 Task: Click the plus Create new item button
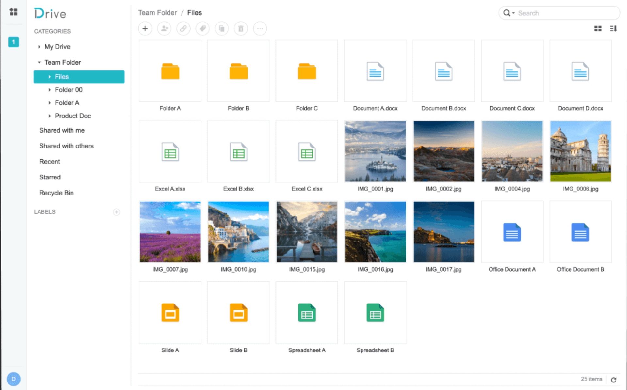[x=145, y=29]
